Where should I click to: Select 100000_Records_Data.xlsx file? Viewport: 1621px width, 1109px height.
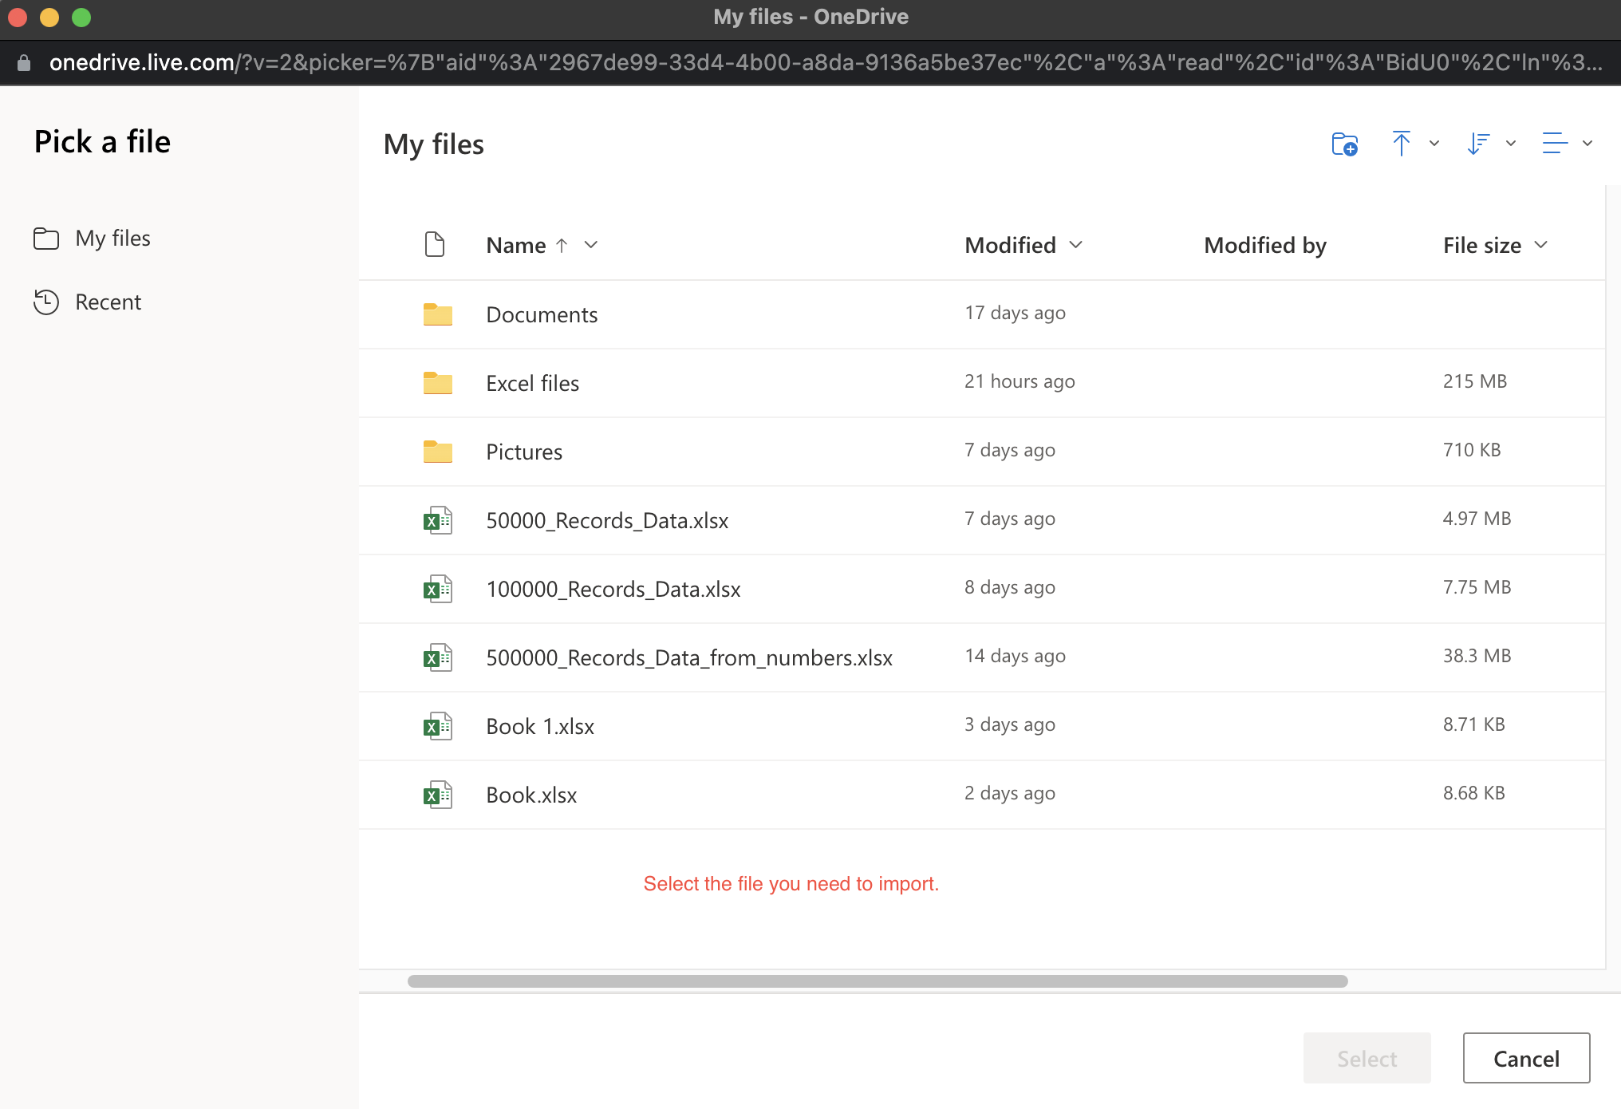(613, 589)
